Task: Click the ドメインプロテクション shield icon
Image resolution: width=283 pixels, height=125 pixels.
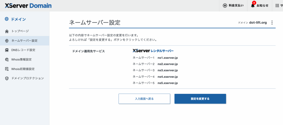Action: click(x=7, y=78)
